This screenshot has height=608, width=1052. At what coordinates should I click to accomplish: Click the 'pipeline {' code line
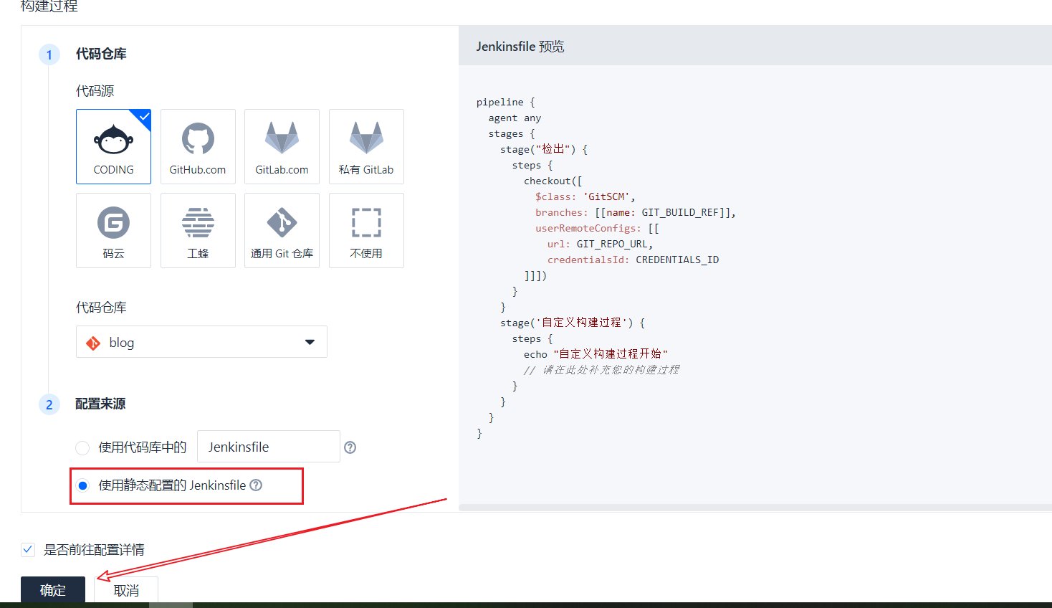(505, 102)
